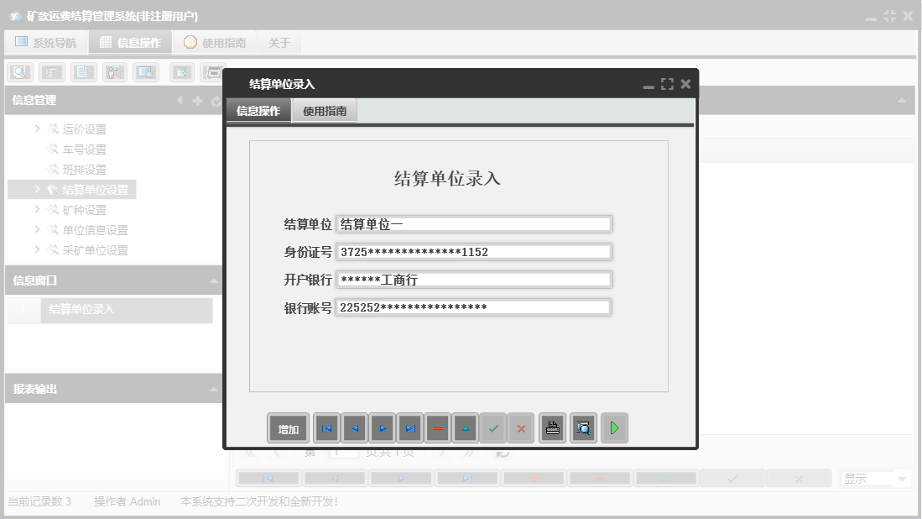Jump to the last record in the navigator

pos(409,428)
